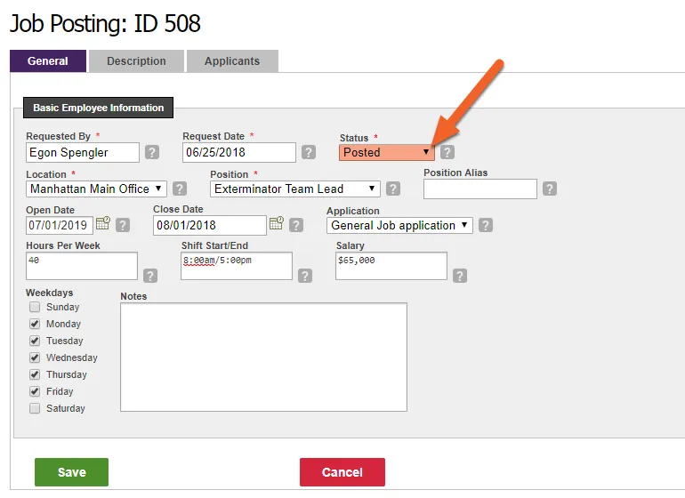The width and height of the screenshot is (685, 498).
Task: Click the Shift Start/End field
Action: pyautogui.click(x=237, y=266)
